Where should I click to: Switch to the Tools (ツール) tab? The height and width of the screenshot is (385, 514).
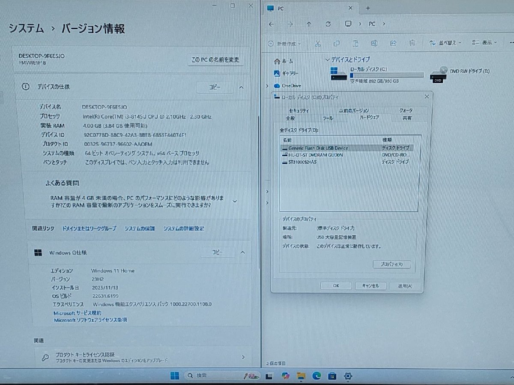pos(328,118)
